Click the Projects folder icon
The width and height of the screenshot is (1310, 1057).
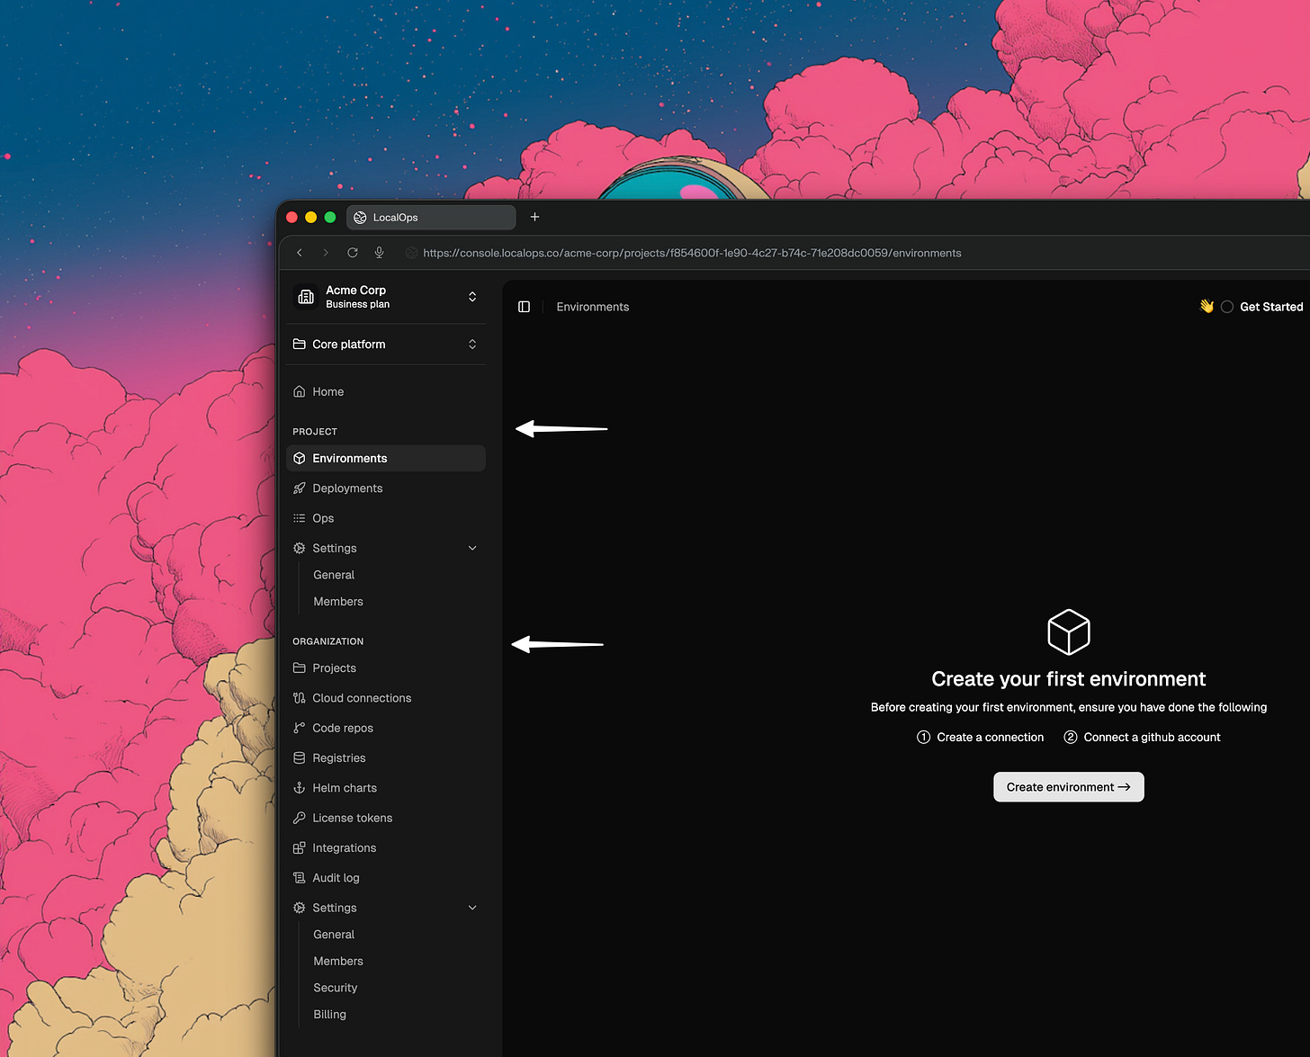pyautogui.click(x=300, y=668)
